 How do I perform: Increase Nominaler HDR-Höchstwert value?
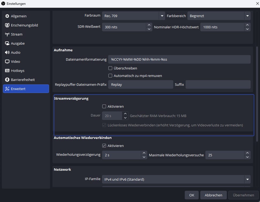pyautogui.click(x=247, y=25)
